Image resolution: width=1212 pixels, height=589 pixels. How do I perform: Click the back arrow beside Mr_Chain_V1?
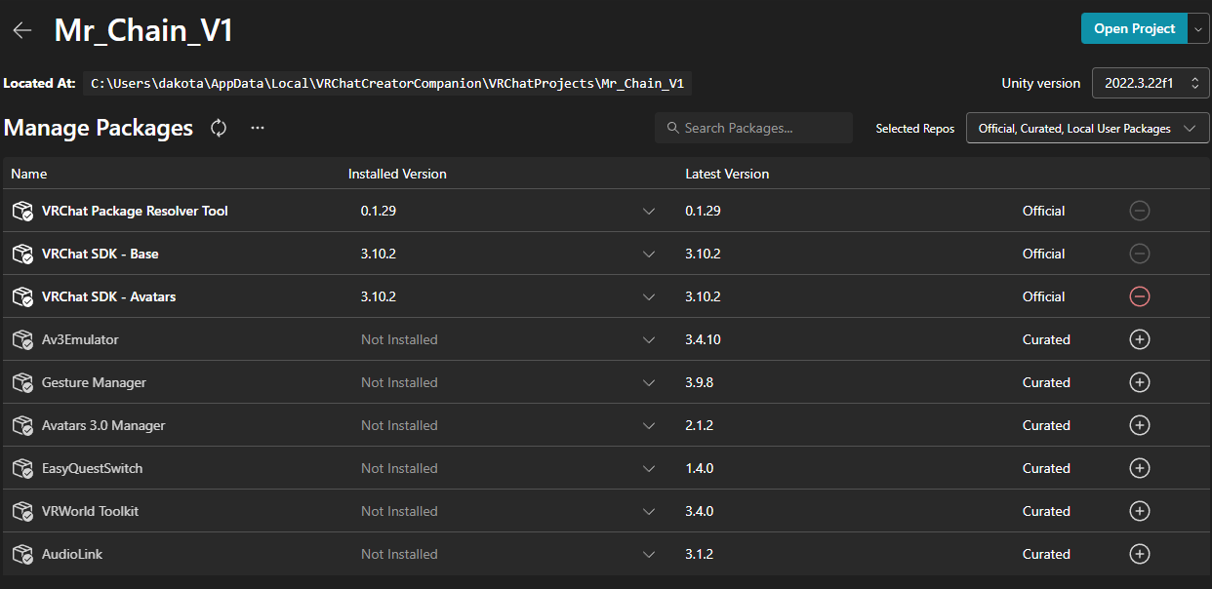click(22, 30)
